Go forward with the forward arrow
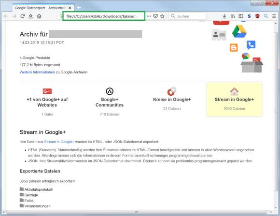 coord(14,16)
